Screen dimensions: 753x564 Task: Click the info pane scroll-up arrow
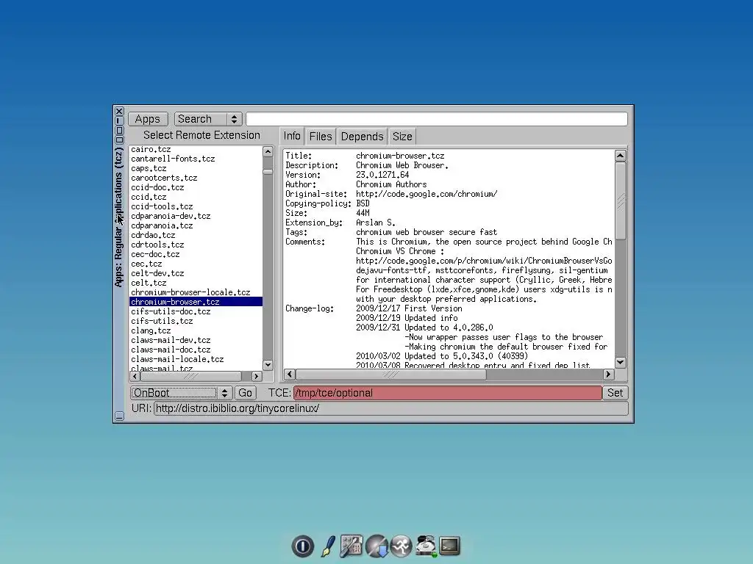[x=621, y=156]
